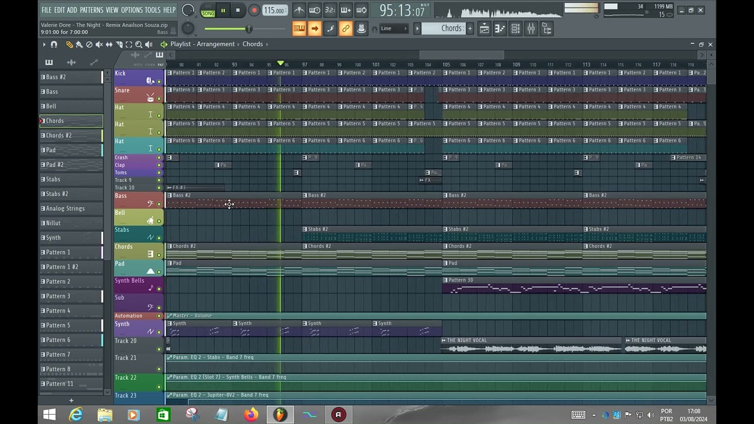Image resolution: width=754 pixels, height=424 pixels.
Task: Open the FILE menu
Action: (47, 10)
